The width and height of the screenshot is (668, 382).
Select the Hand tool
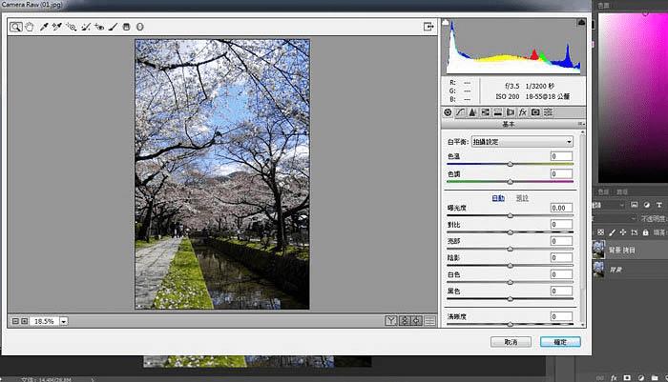coord(29,27)
